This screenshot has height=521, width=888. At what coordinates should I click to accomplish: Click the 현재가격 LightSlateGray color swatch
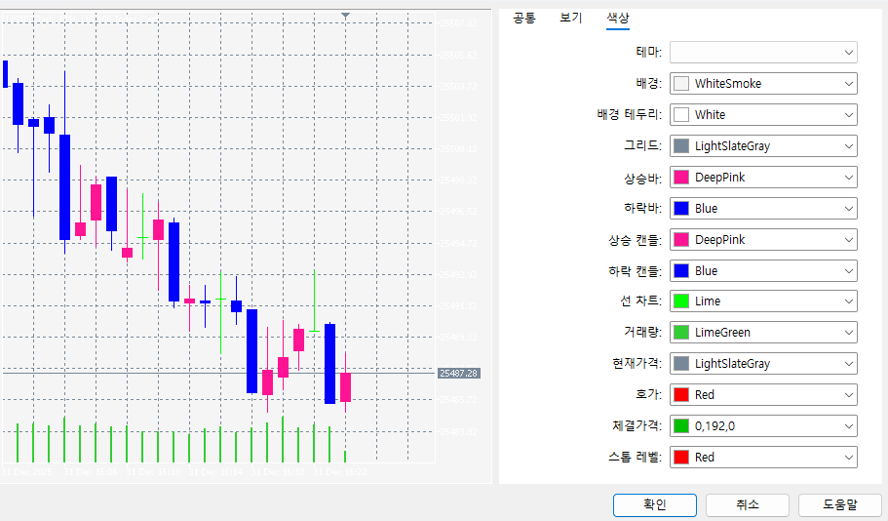pos(681,364)
